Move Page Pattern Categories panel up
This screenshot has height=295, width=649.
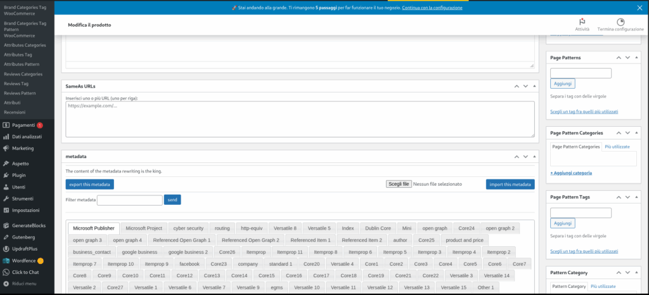click(619, 133)
